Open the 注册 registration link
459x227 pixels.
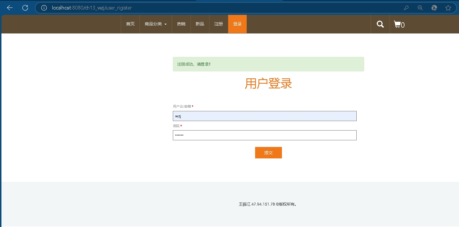click(x=218, y=24)
